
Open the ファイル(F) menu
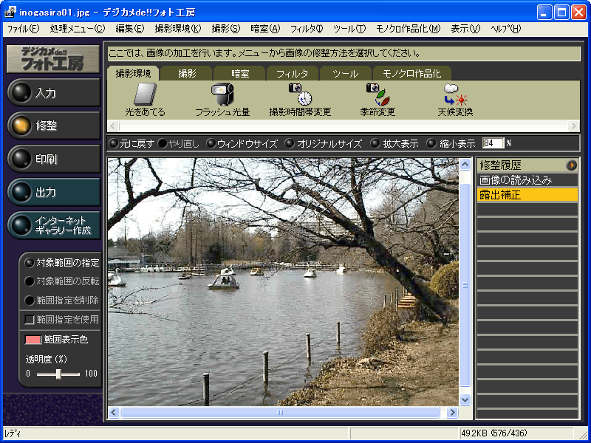coord(24,29)
